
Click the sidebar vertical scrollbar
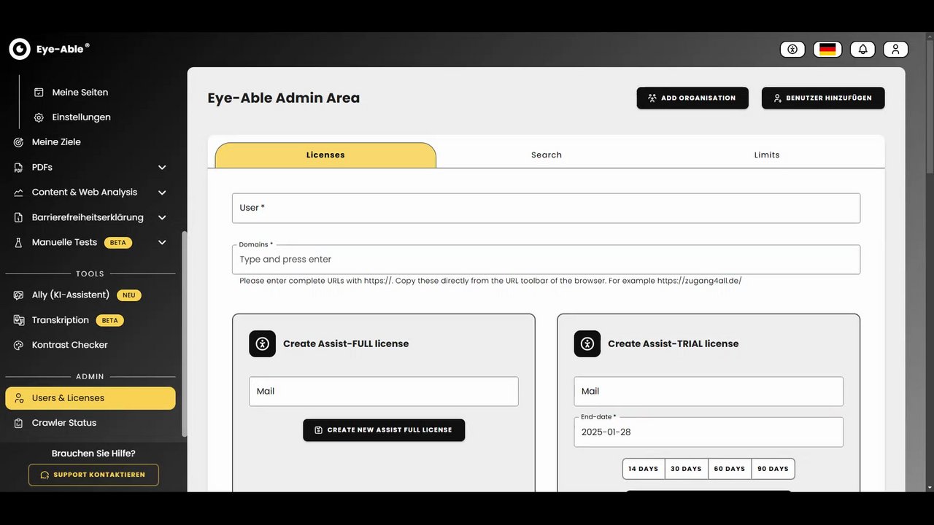point(184,334)
